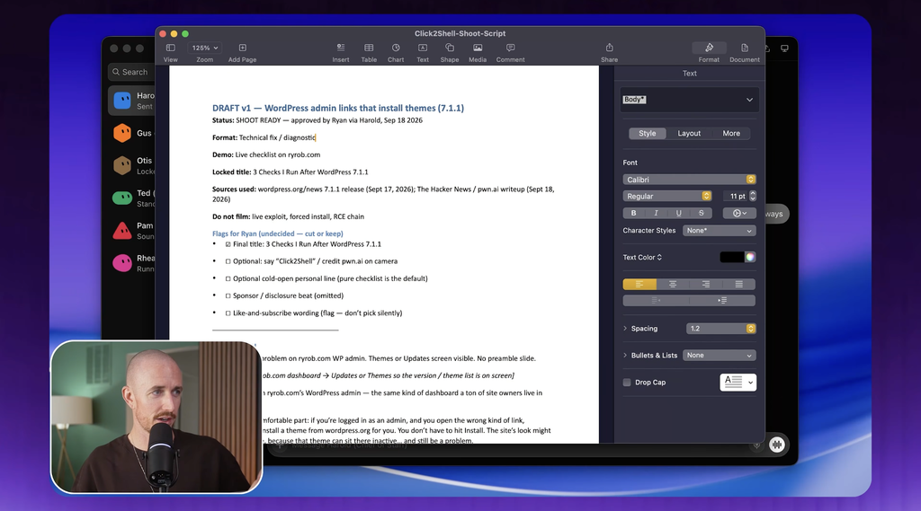Add a Comment from the toolbar

pos(511,48)
